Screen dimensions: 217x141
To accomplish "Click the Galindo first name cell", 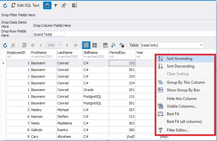I will (43, 130).
